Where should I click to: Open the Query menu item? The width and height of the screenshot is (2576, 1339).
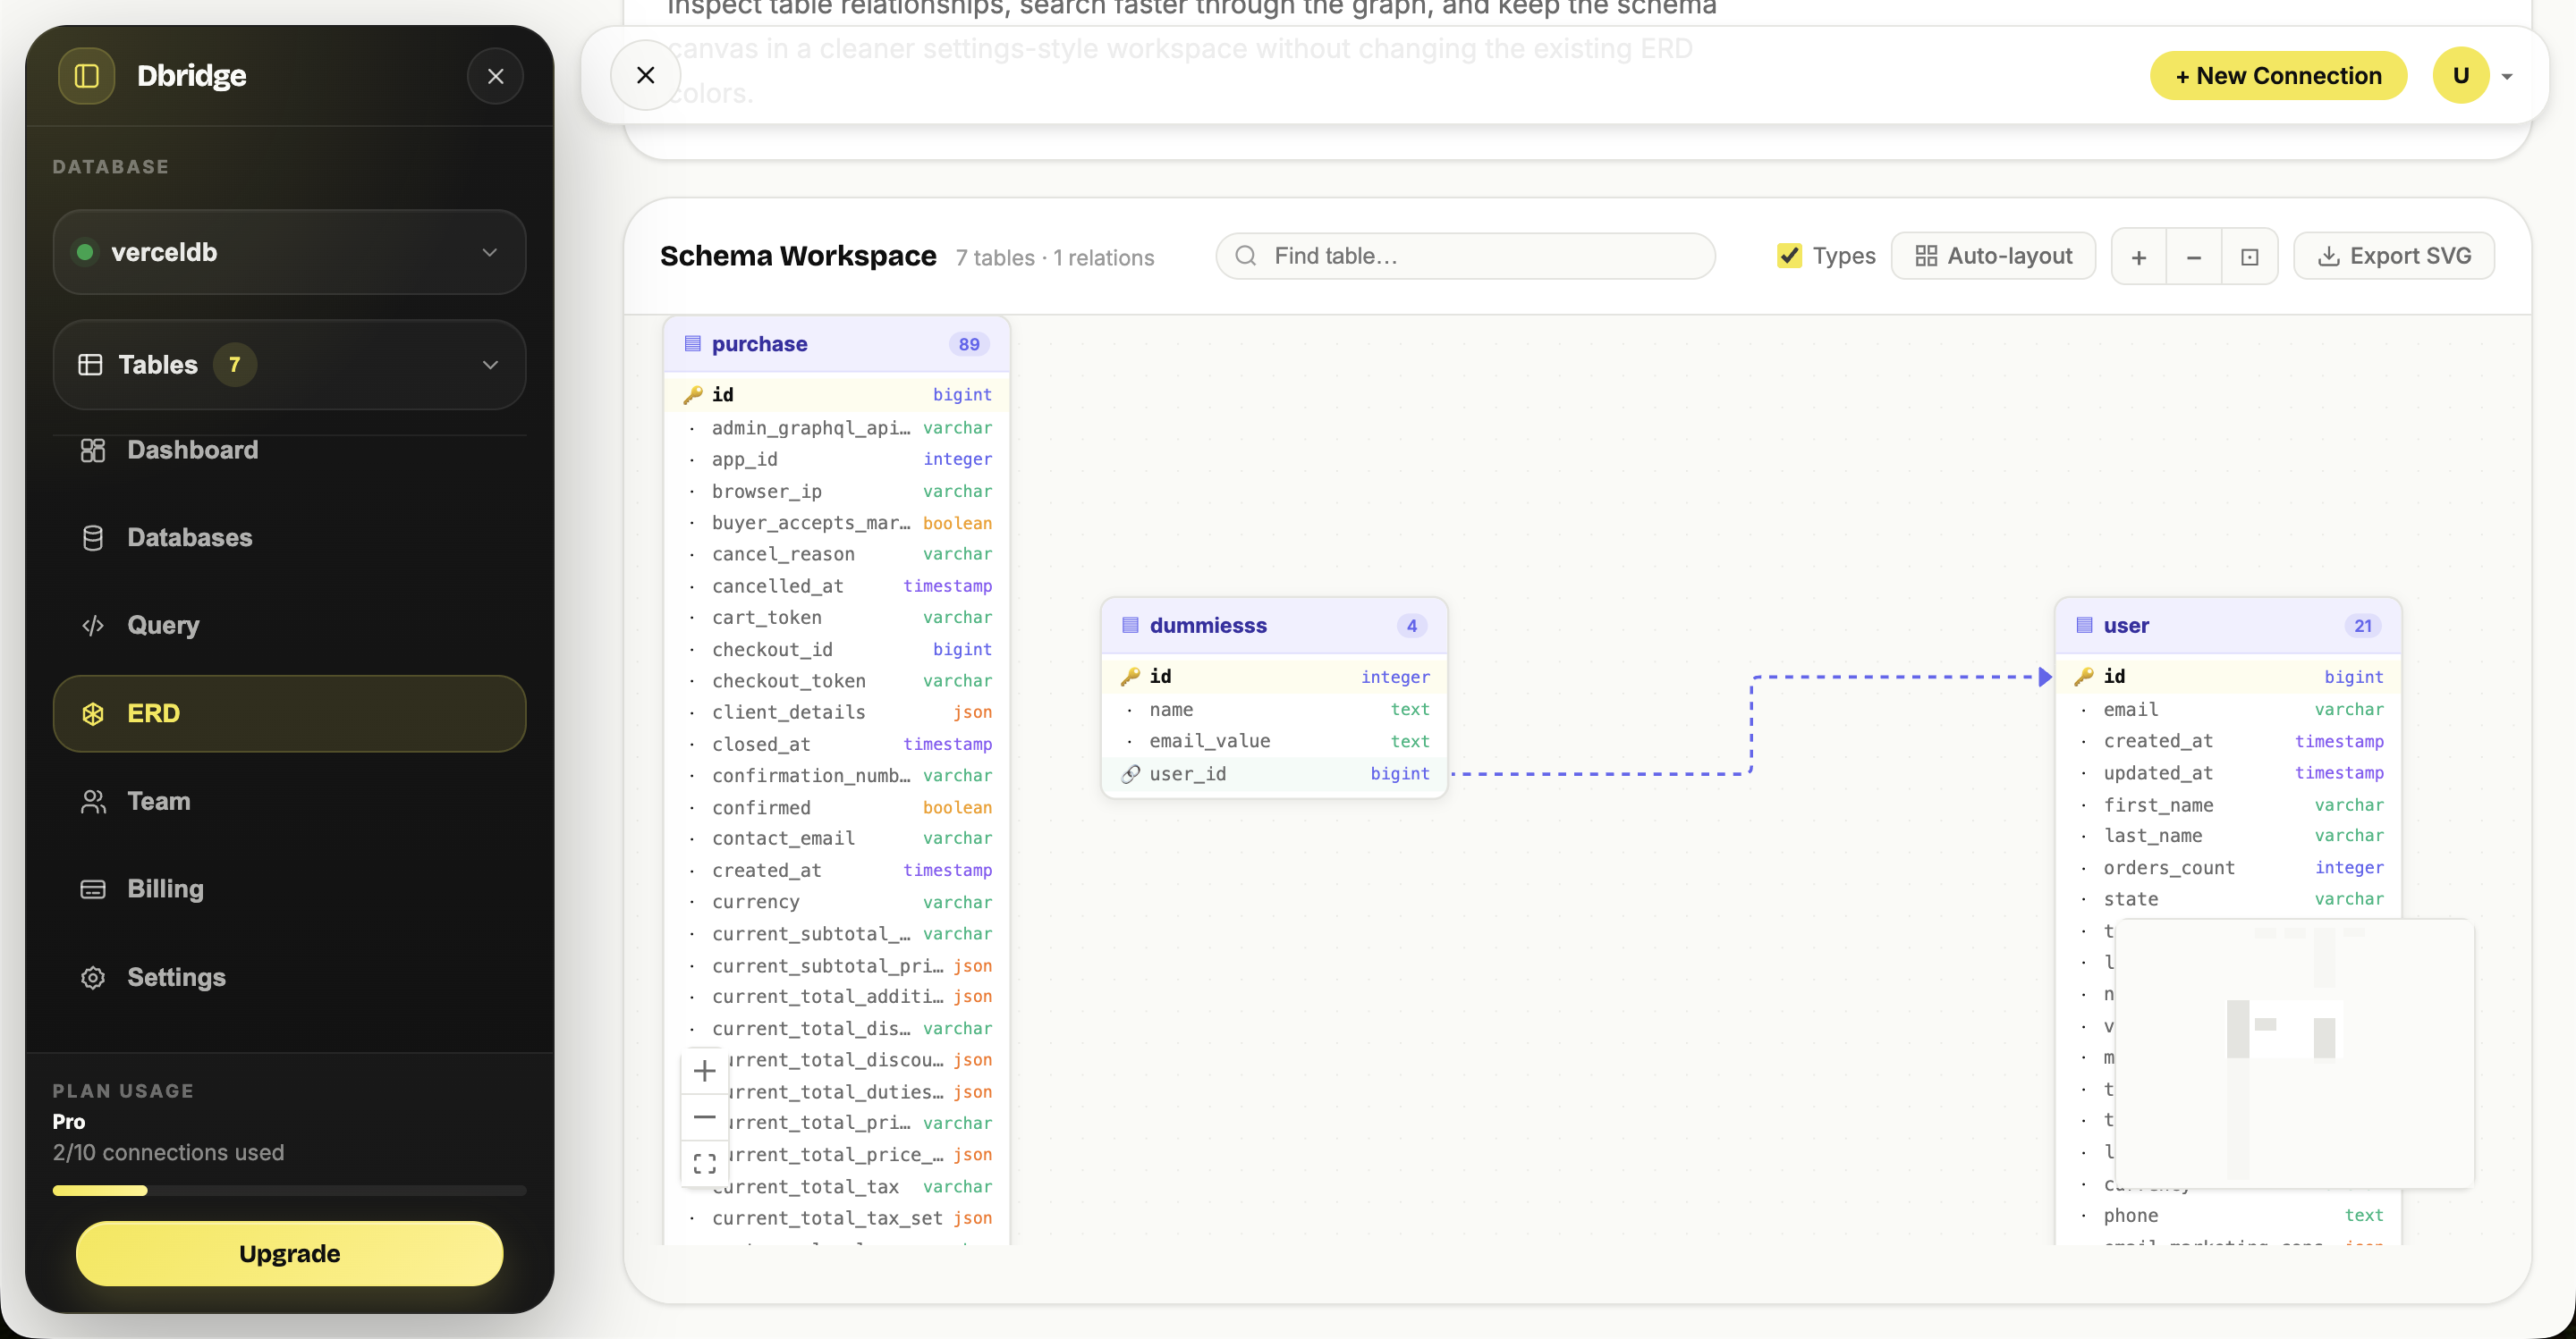(163, 626)
